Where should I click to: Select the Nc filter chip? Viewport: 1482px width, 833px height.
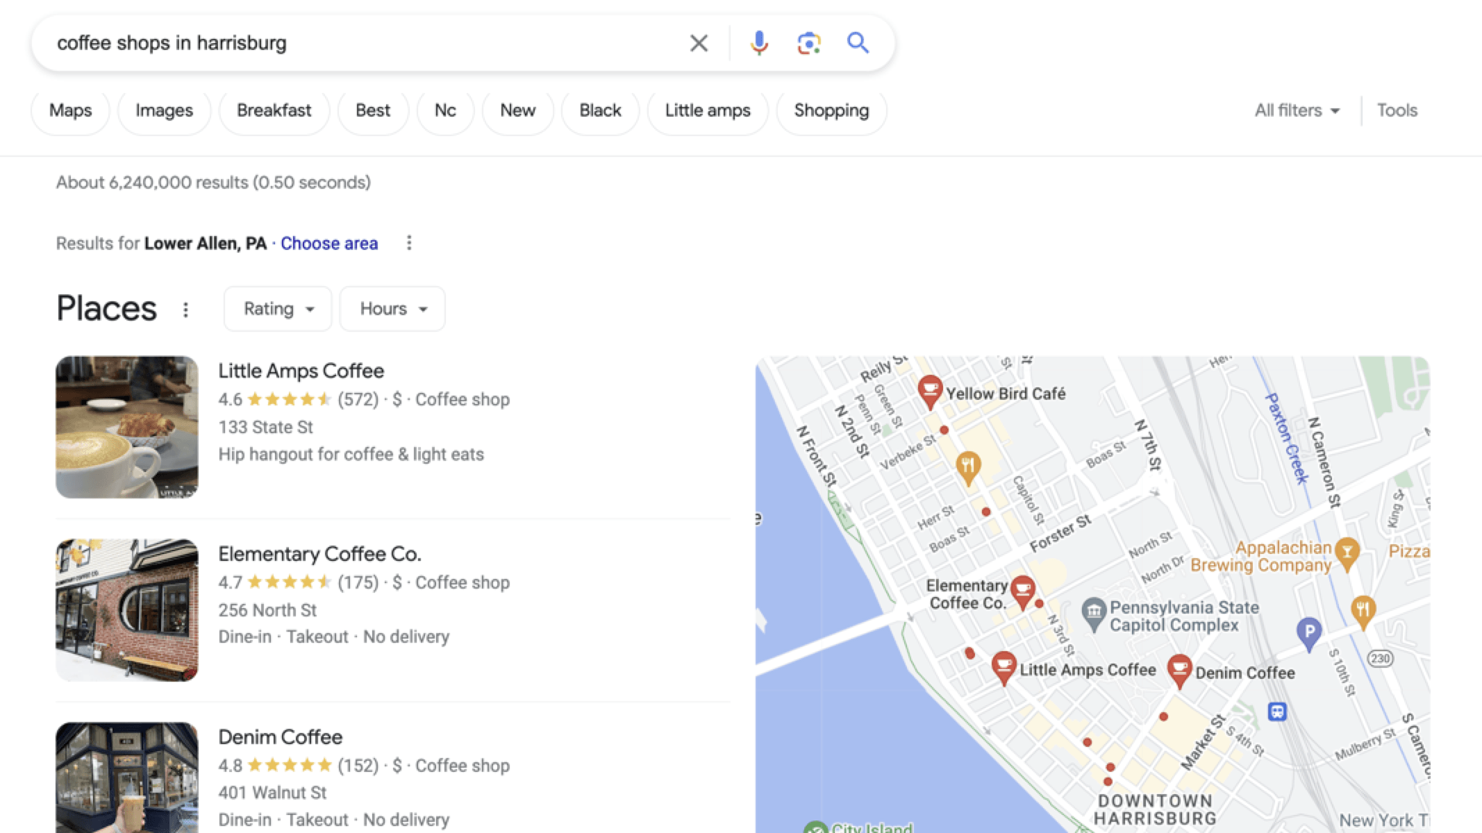[445, 110]
